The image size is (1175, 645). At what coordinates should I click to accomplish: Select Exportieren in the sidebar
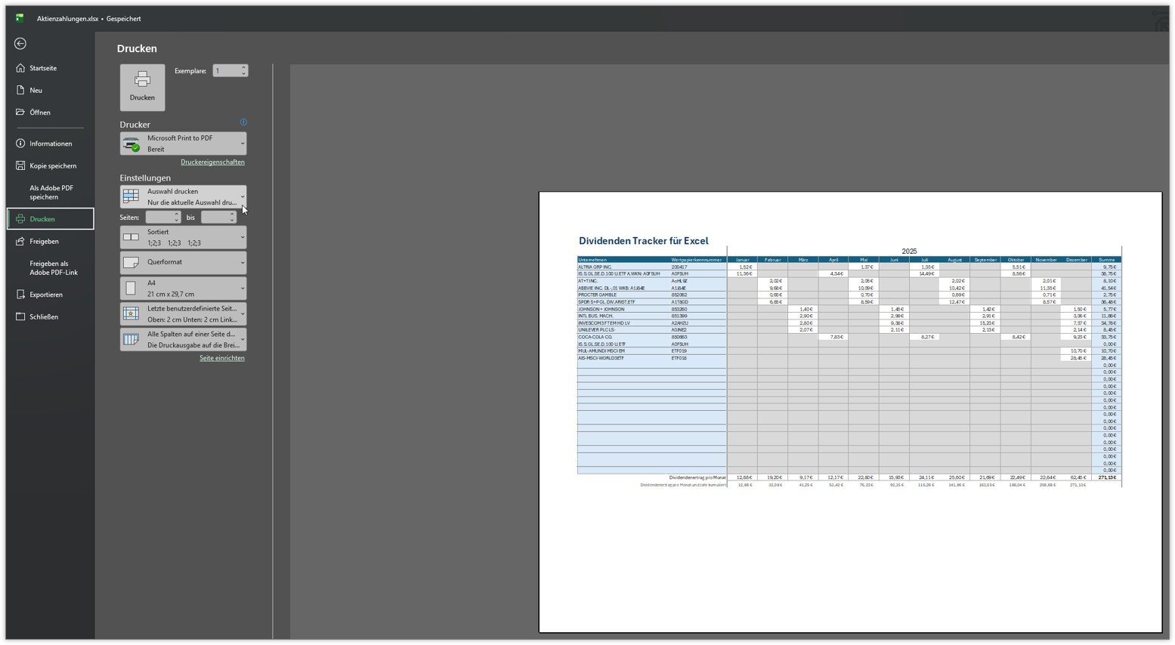coord(45,295)
